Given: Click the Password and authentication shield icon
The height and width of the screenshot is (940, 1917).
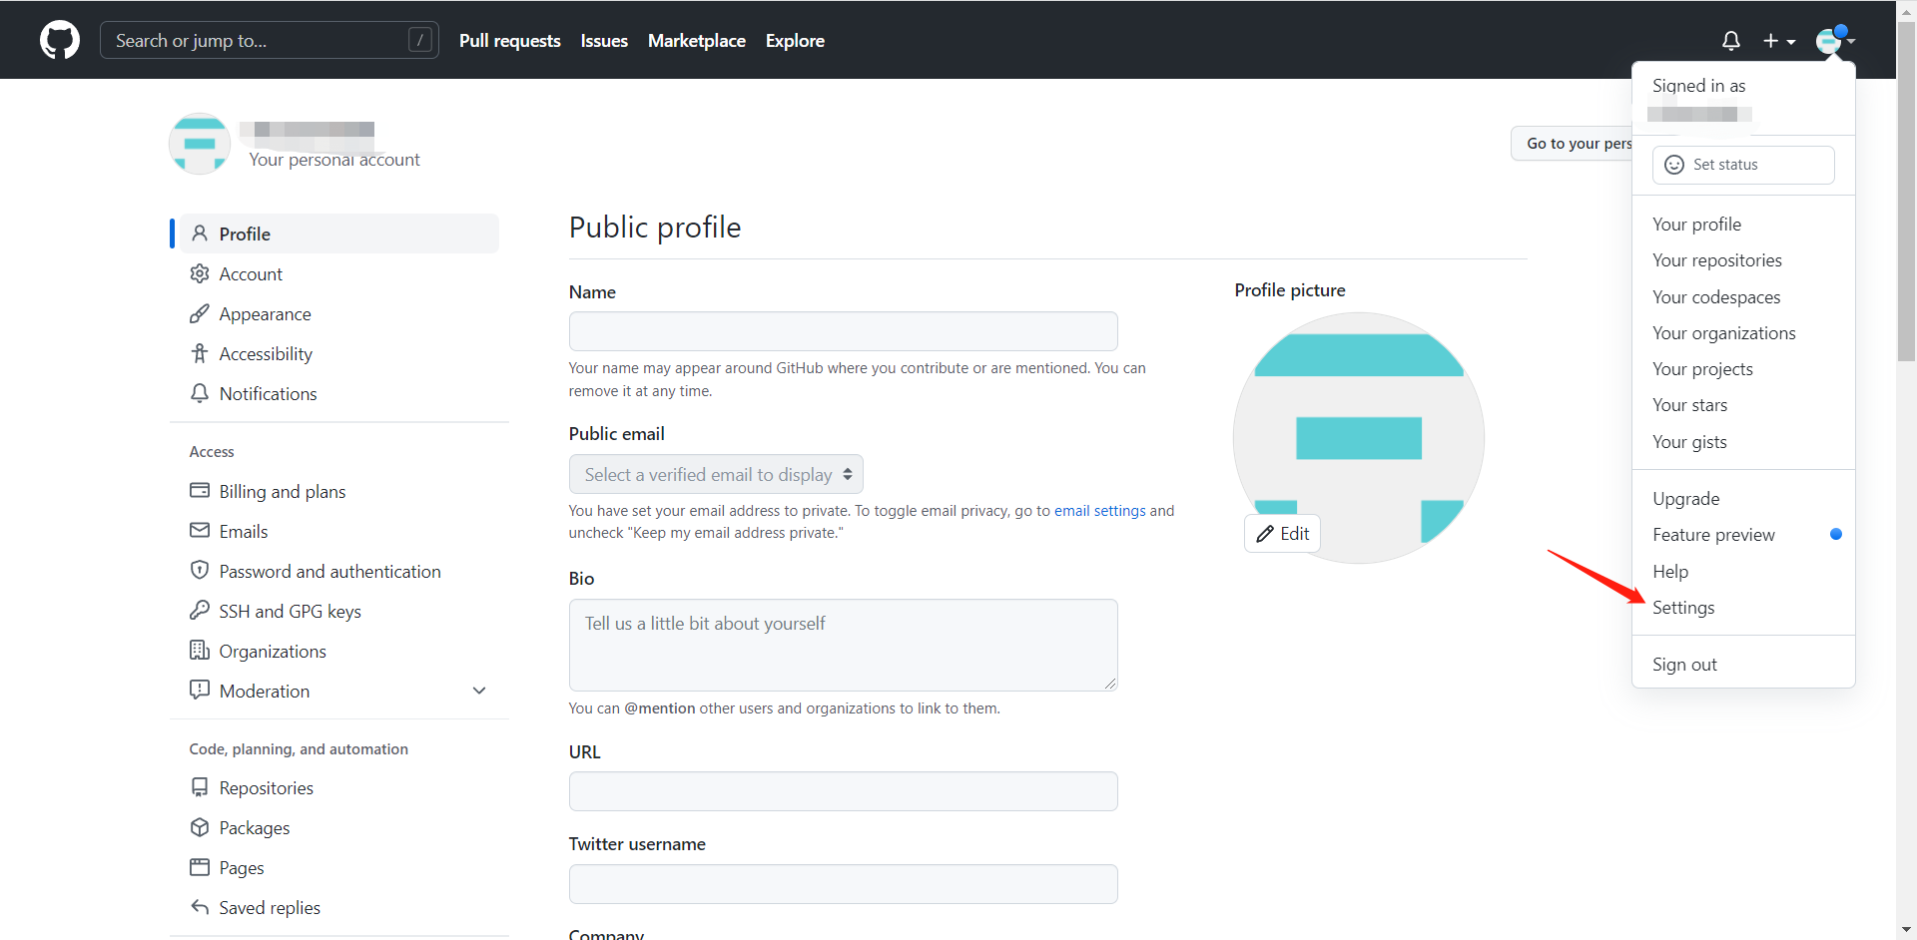Looking at the screenshot, I should 200,570.
